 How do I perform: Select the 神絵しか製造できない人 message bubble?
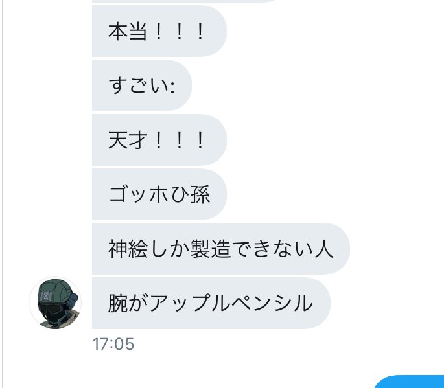(221, 249)
